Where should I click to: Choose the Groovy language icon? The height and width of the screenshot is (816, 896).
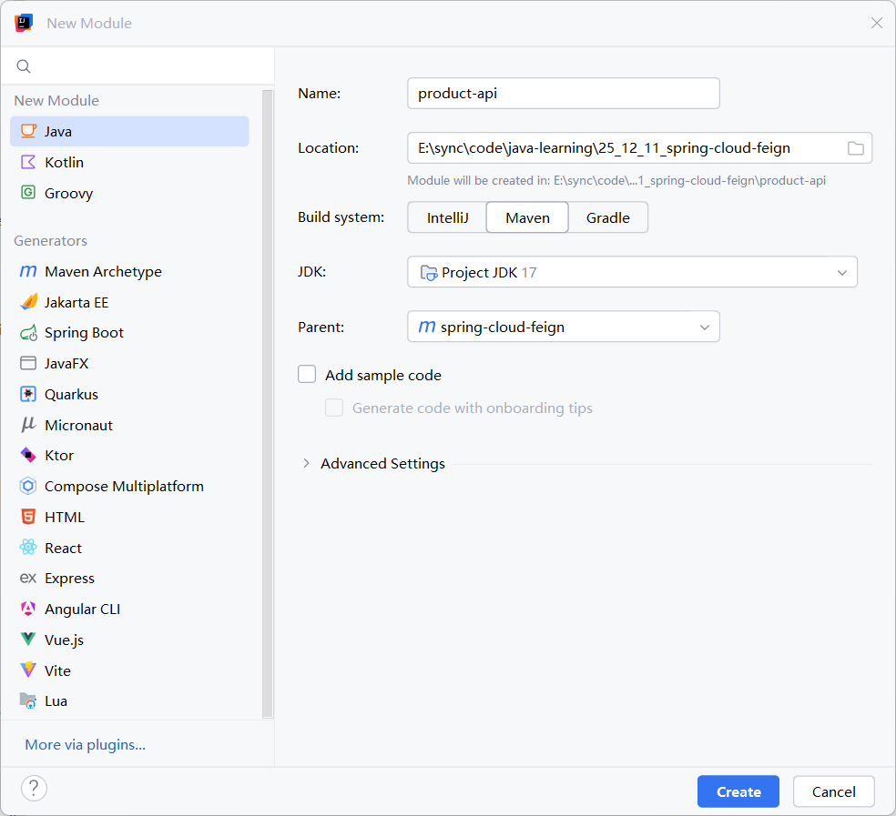28,193
